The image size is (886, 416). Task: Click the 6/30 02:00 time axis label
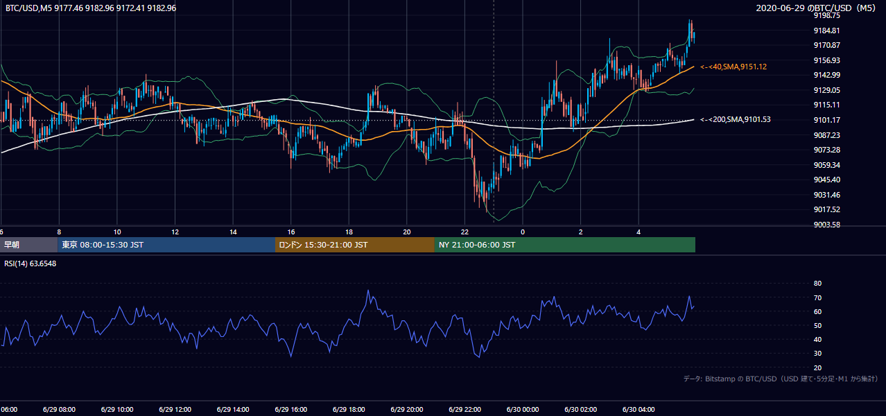[x=580, y=410]
